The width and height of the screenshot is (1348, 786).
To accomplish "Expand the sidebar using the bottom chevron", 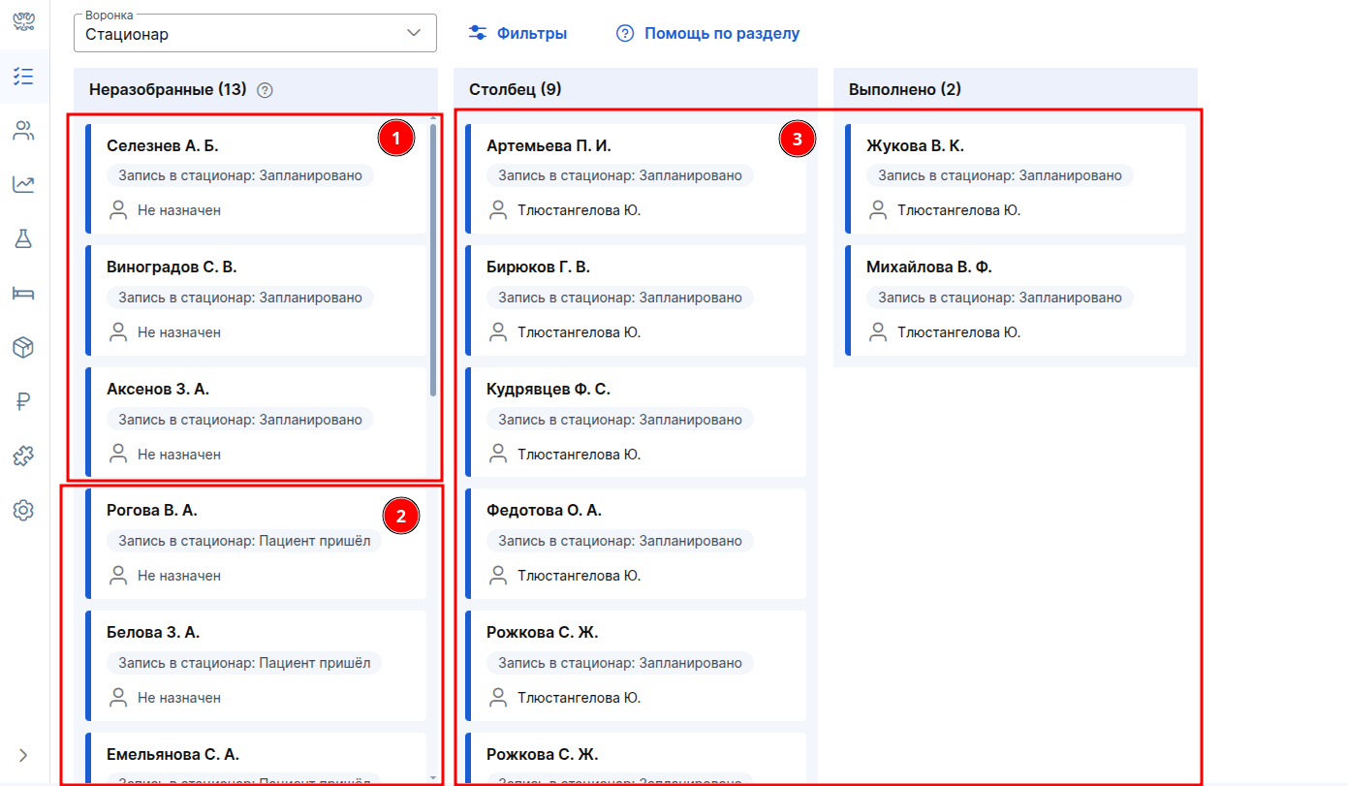I will (x=24, y=755).
